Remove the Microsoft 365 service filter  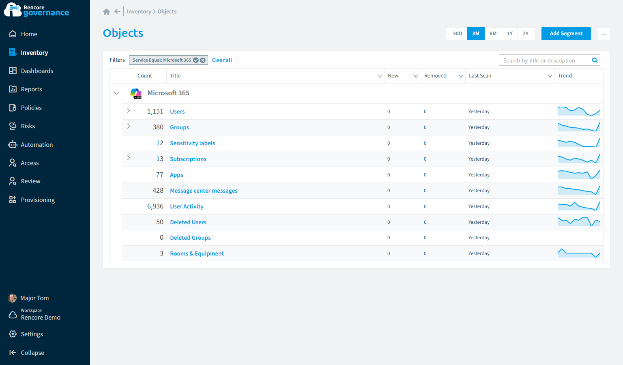tap(203, 60)
